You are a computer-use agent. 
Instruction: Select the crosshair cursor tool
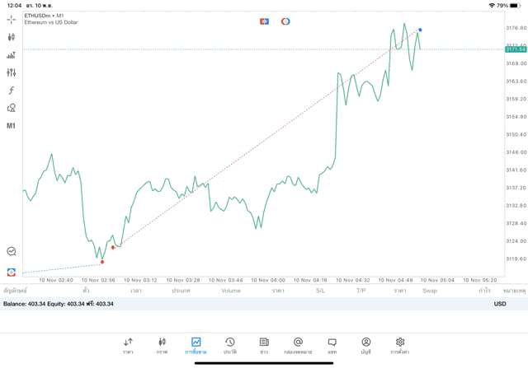[12, 20]
